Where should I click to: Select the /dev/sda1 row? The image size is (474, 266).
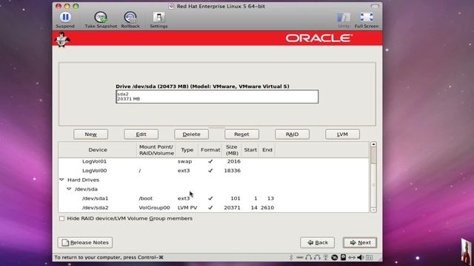[213, 199]
